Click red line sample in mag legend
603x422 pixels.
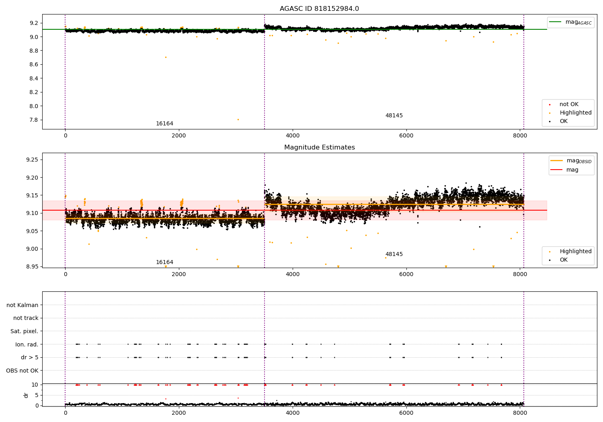pos(556,170)
